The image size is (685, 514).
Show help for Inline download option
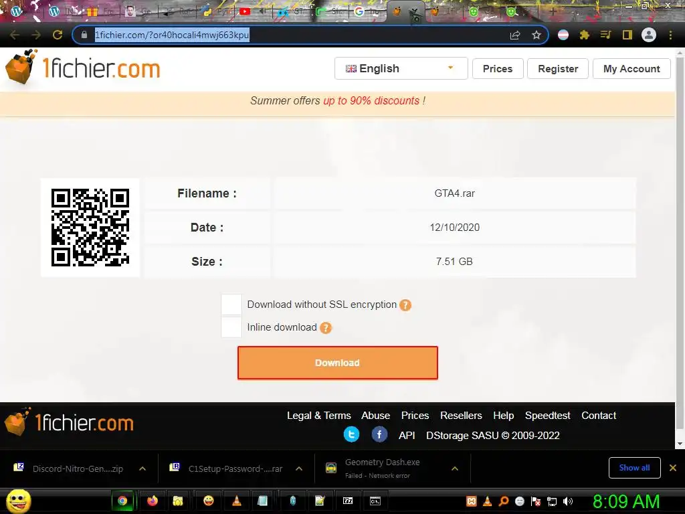(x=326, y=327)
